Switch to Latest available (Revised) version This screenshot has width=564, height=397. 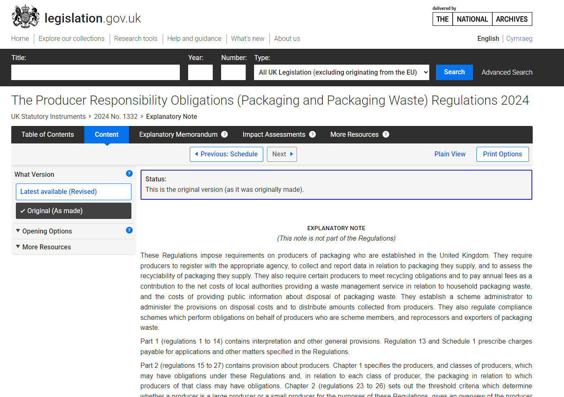click(73, 191)
